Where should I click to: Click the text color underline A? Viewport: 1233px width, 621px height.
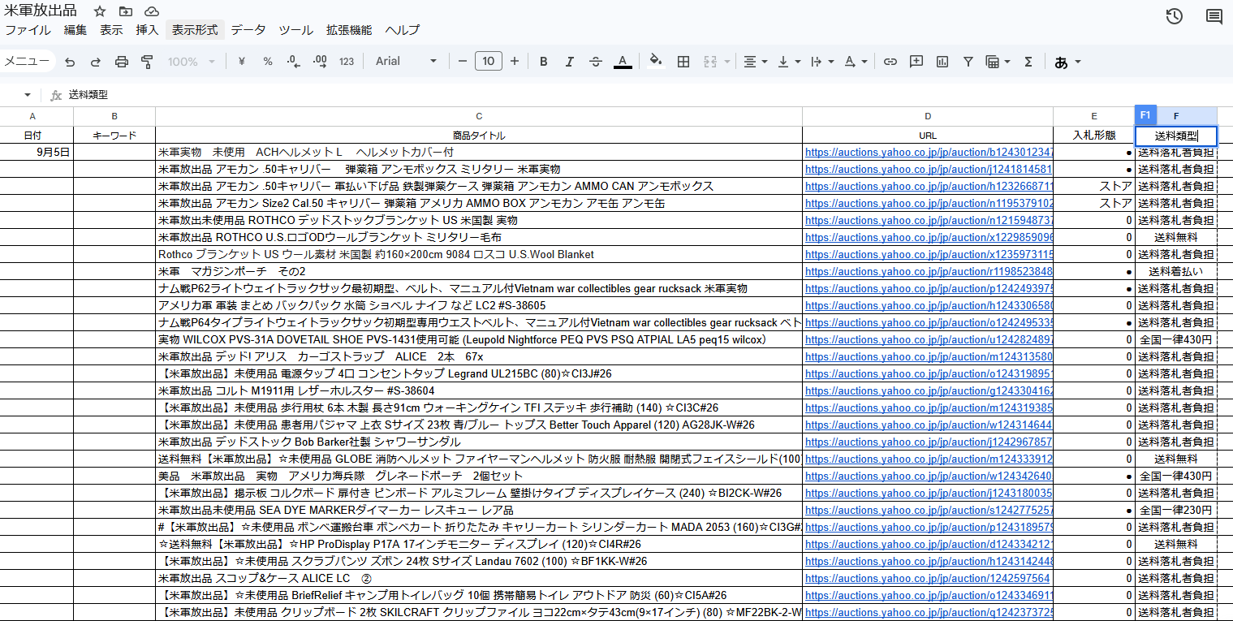(623, 62)
